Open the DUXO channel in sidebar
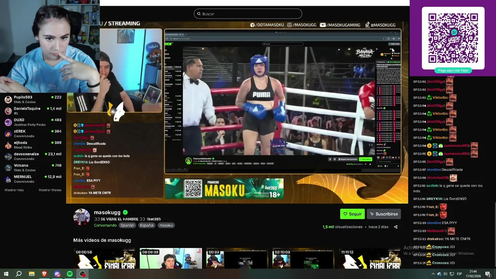Screen dimensions: 496x279 coord(33,122)
